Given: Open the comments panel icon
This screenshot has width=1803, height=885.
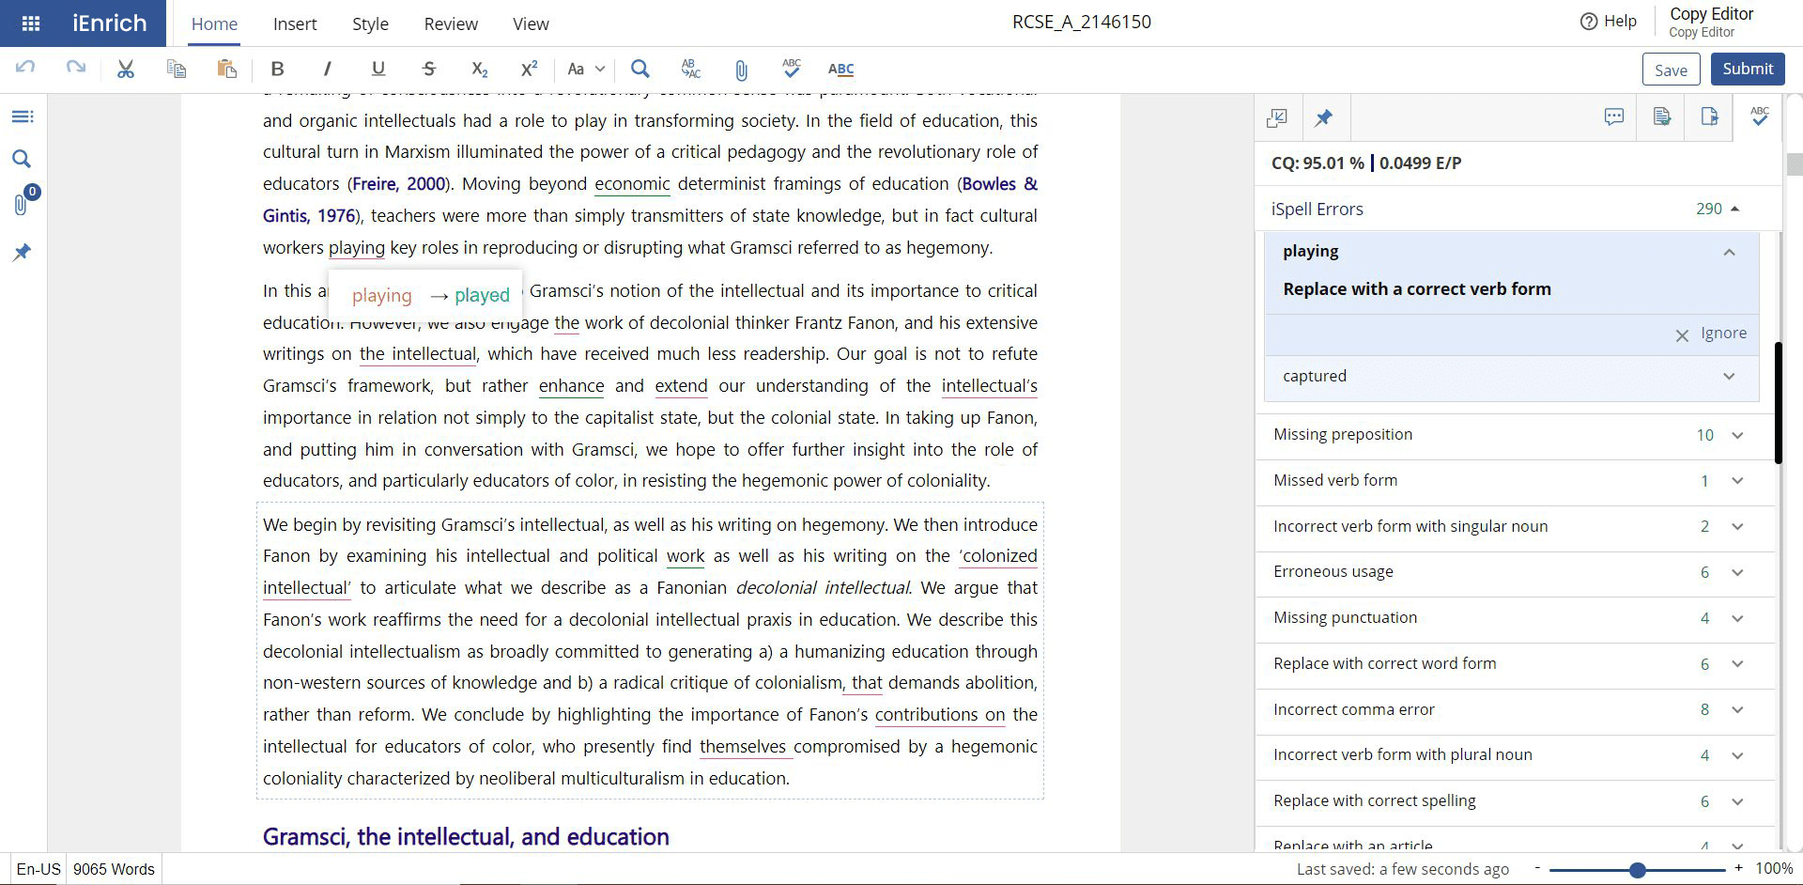Looking at the screenshot, I should click(1614, 117).
